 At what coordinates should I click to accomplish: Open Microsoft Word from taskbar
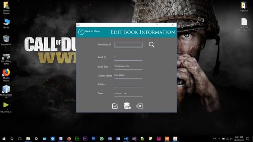click(x=110, y=138)
